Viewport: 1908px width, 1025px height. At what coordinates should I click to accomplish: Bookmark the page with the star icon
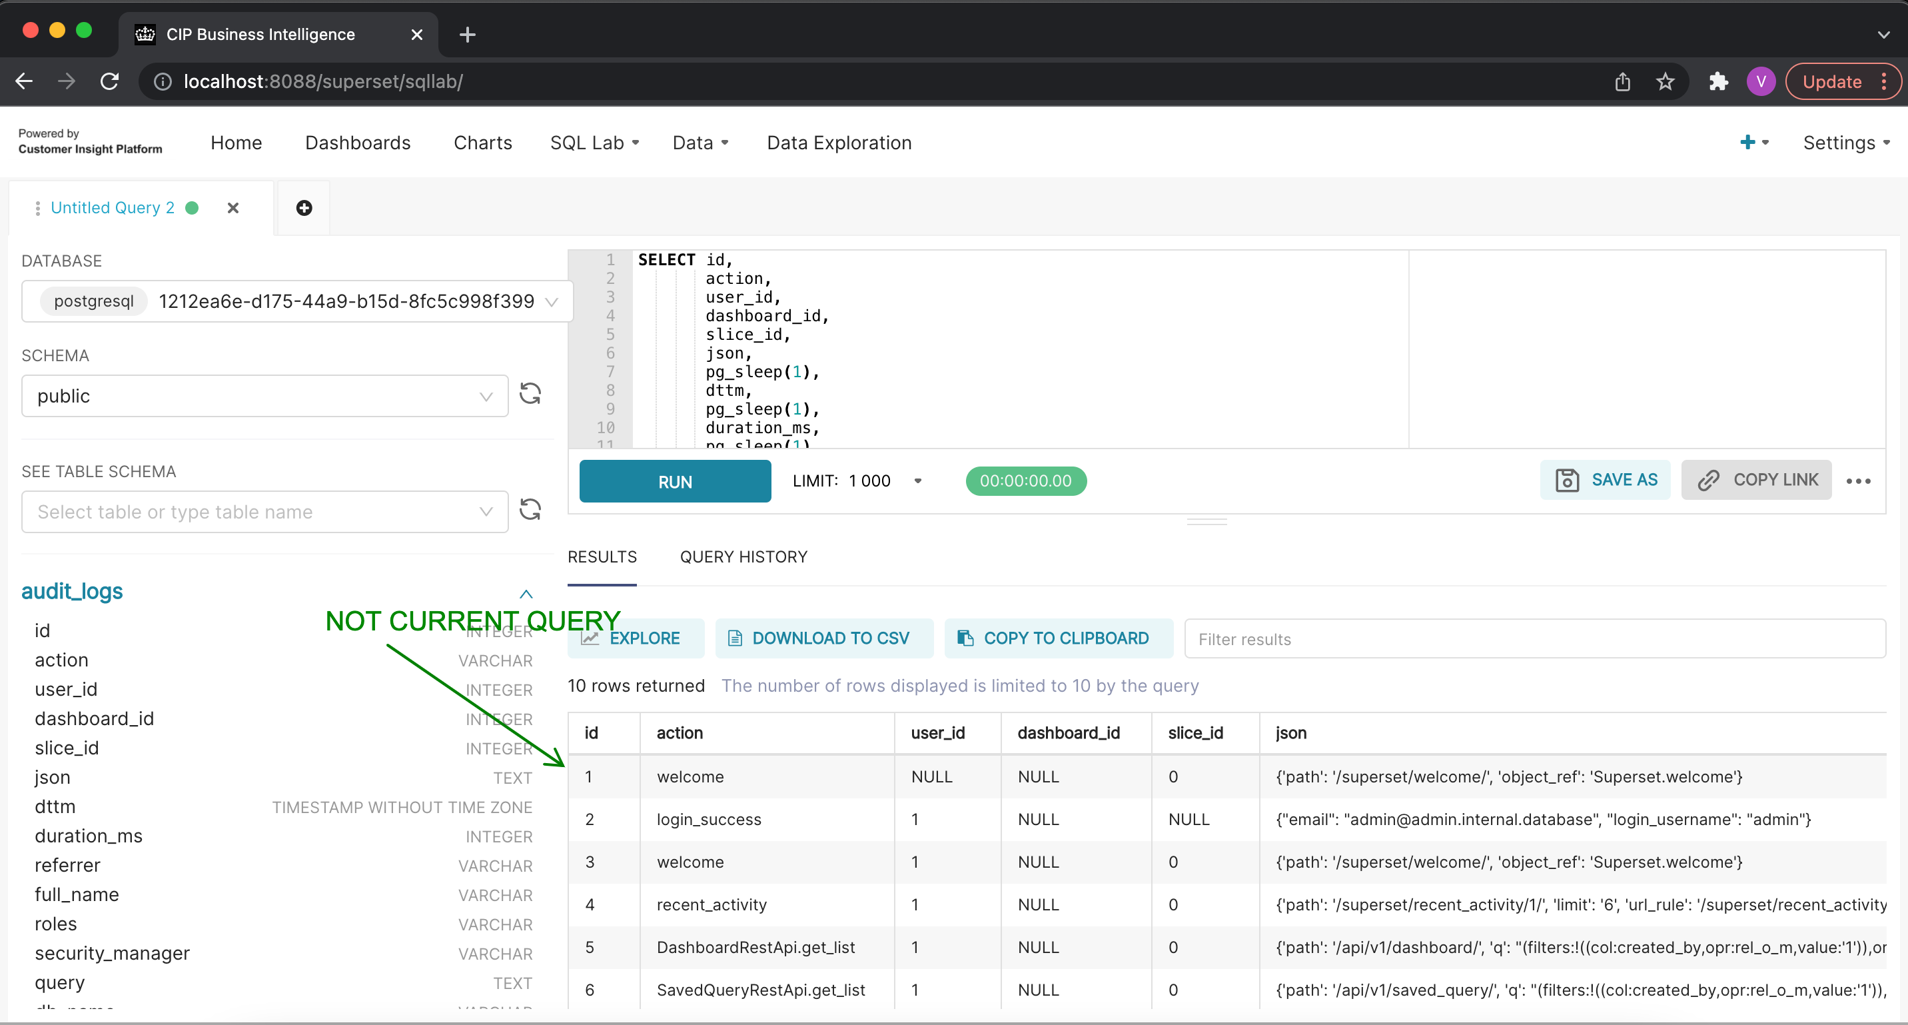pos(1665,81)
